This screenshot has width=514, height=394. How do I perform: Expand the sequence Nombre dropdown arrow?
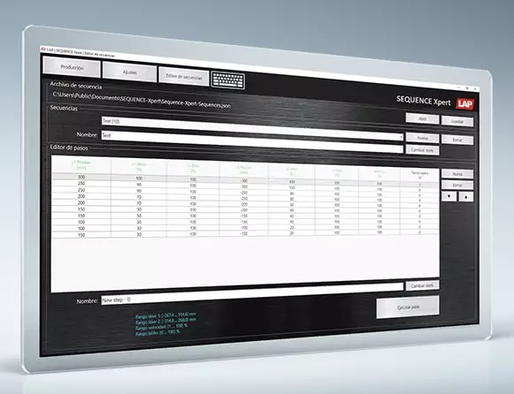click(402, 138)
